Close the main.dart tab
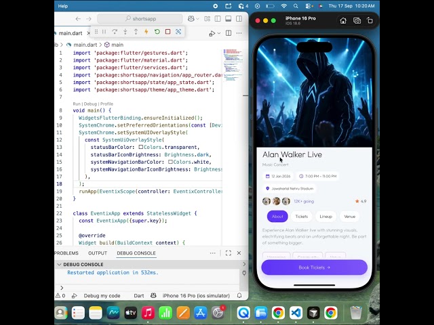434x325 pixels. pyautogui.click(x=88, y=33)
